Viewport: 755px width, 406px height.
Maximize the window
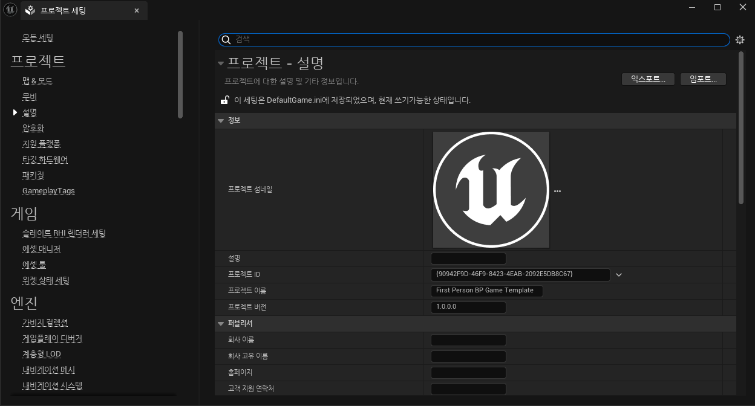pyautogui.click(x=717, y=7)
